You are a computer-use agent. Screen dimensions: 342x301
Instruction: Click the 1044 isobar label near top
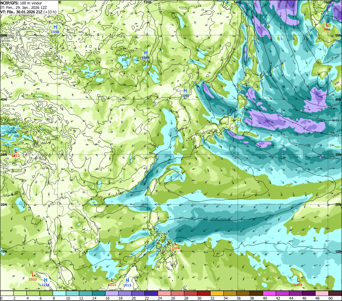point(126,6)
